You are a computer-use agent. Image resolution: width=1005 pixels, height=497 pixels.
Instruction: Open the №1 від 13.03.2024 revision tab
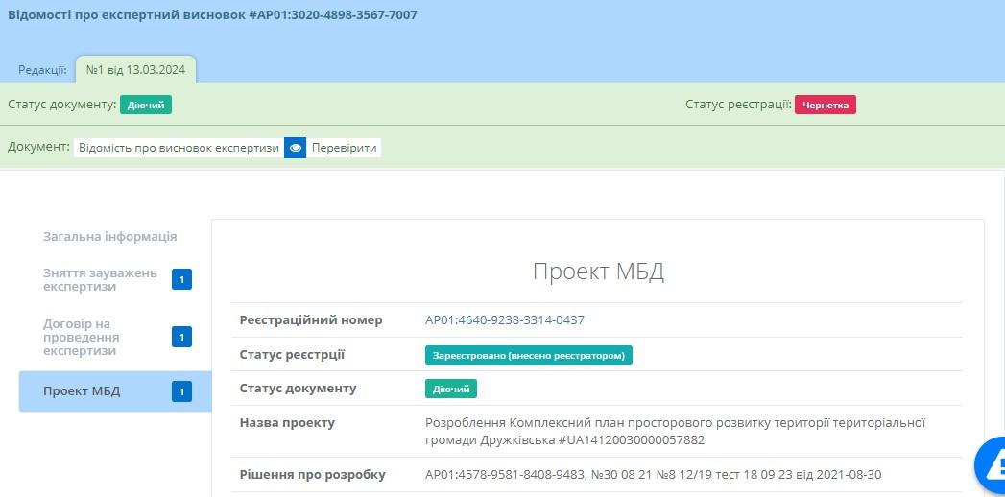[135, 70]
